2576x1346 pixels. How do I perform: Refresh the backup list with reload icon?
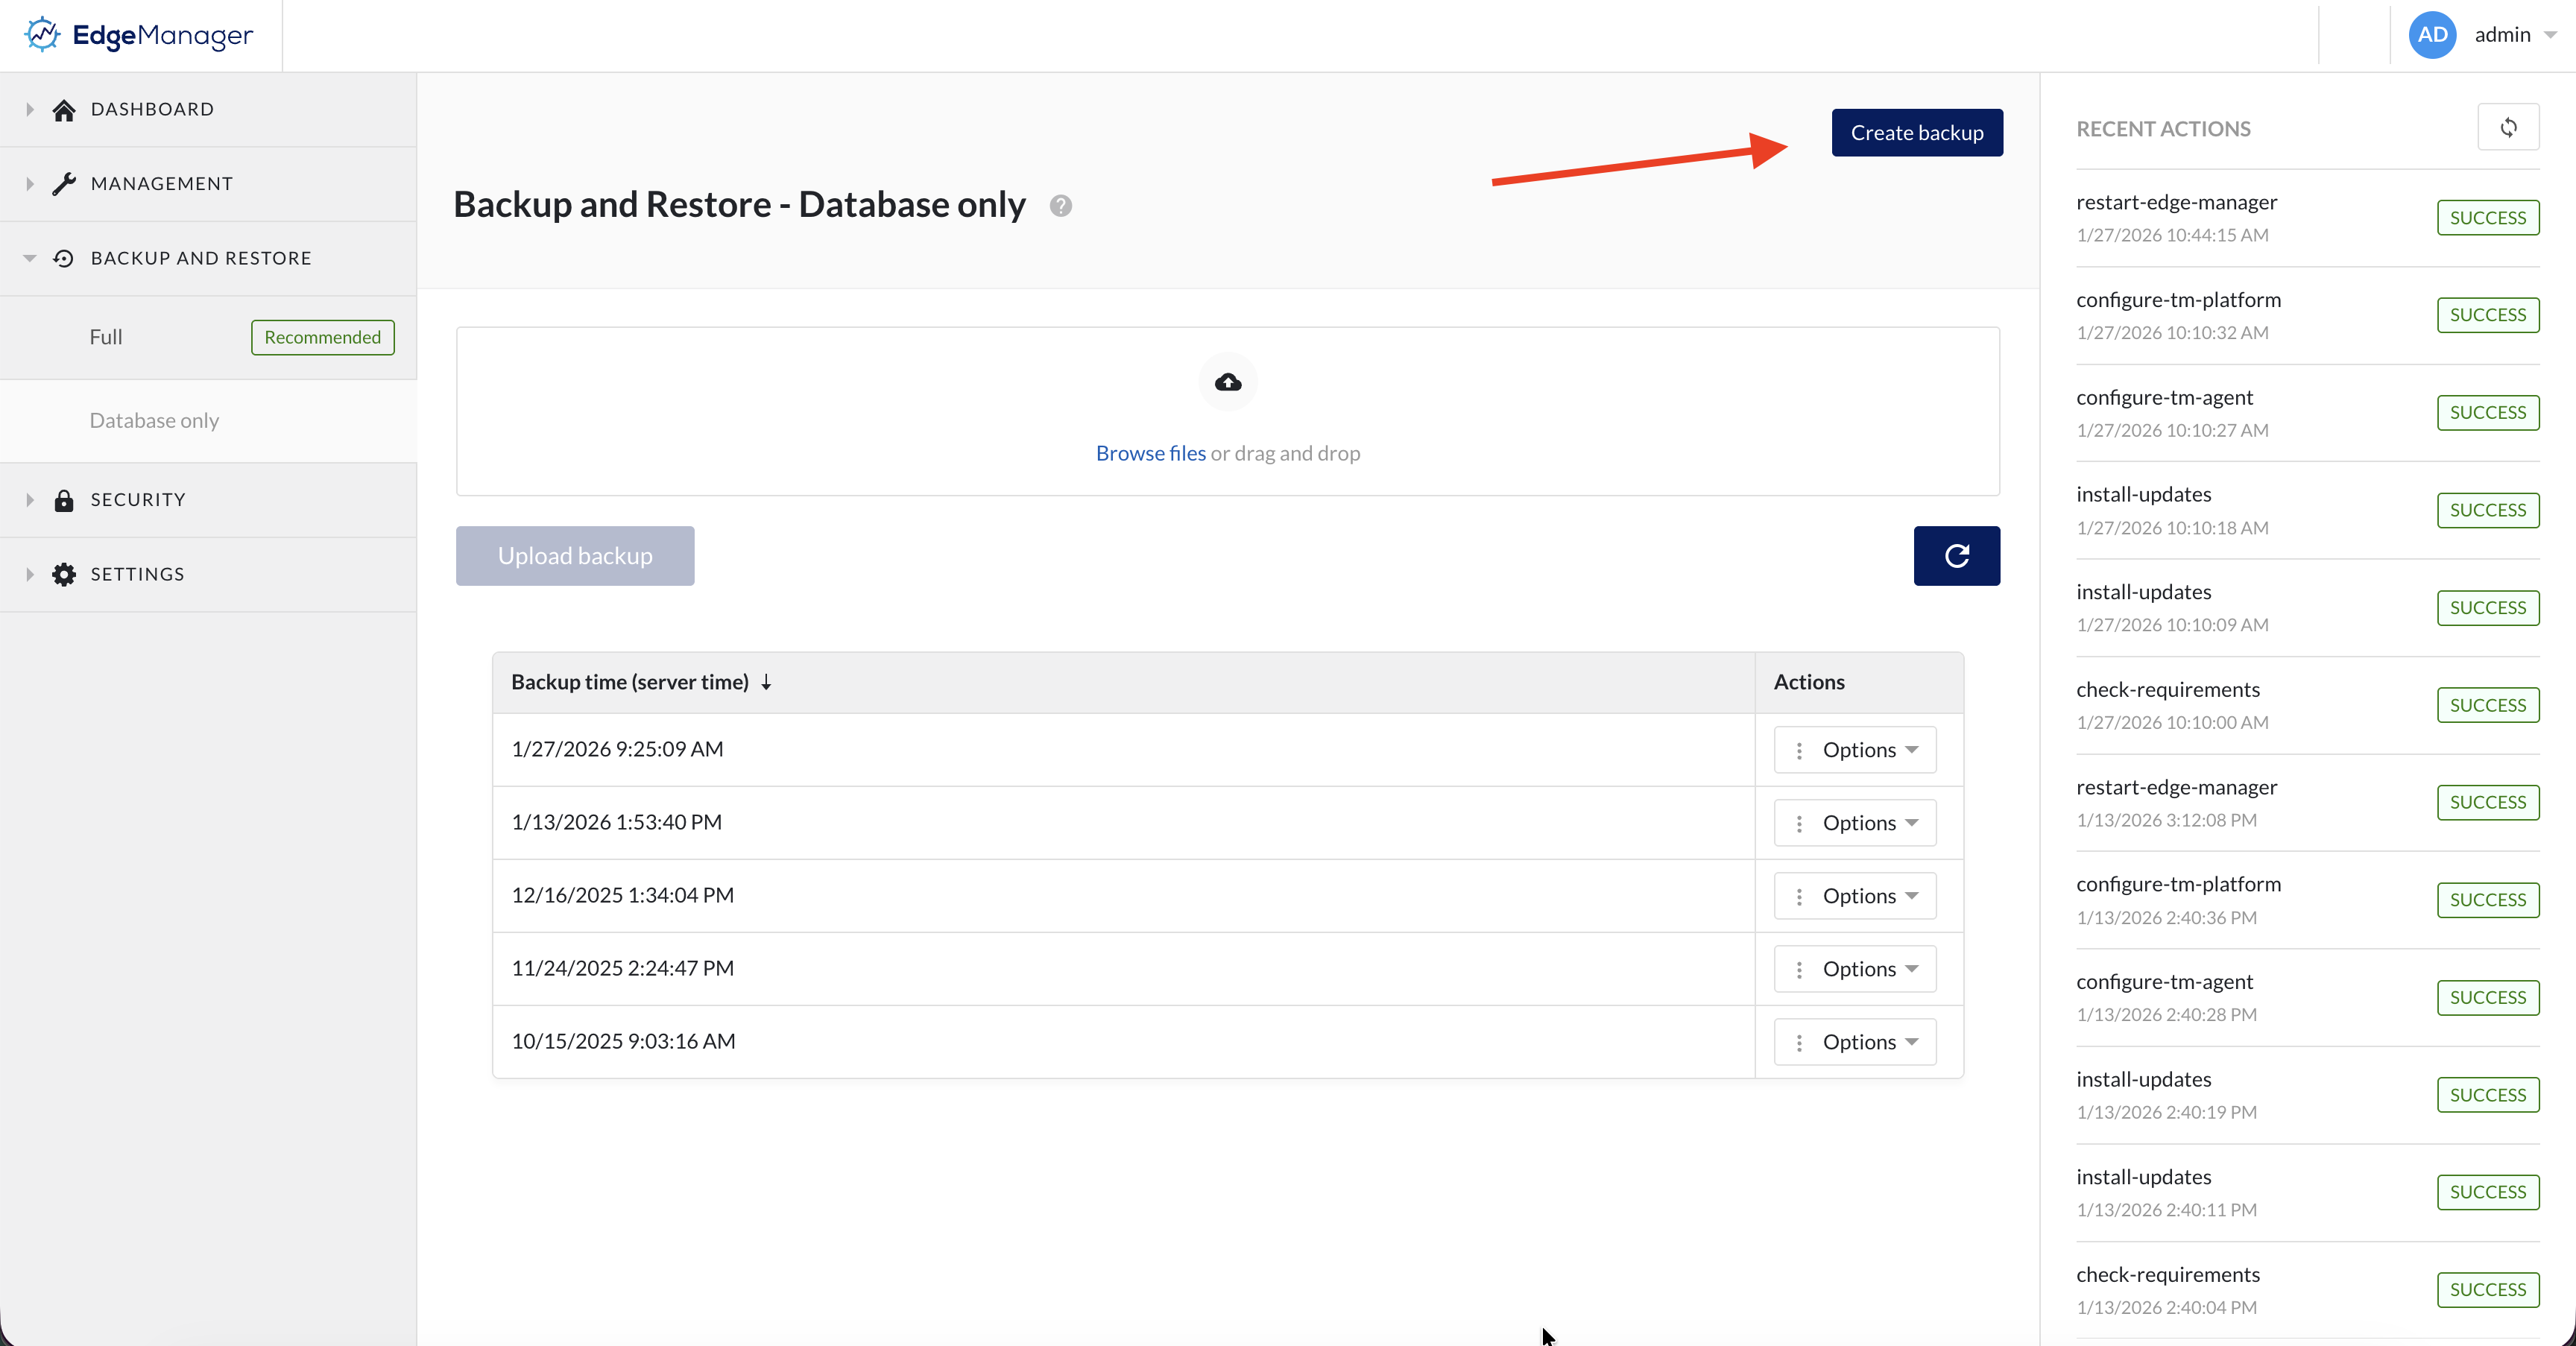click(1956, 556)
